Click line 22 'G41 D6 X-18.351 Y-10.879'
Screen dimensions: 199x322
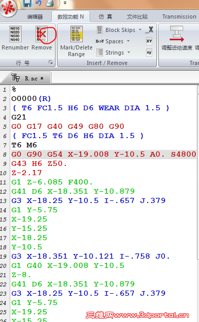[73, 284]
